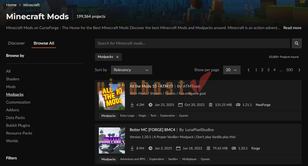Click Multiplayer tag
The image size is (308, 166).
189,159
